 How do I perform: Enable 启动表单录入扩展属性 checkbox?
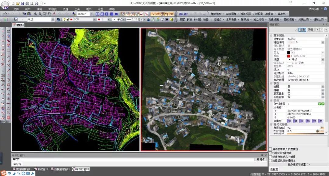tap(271, 149)
